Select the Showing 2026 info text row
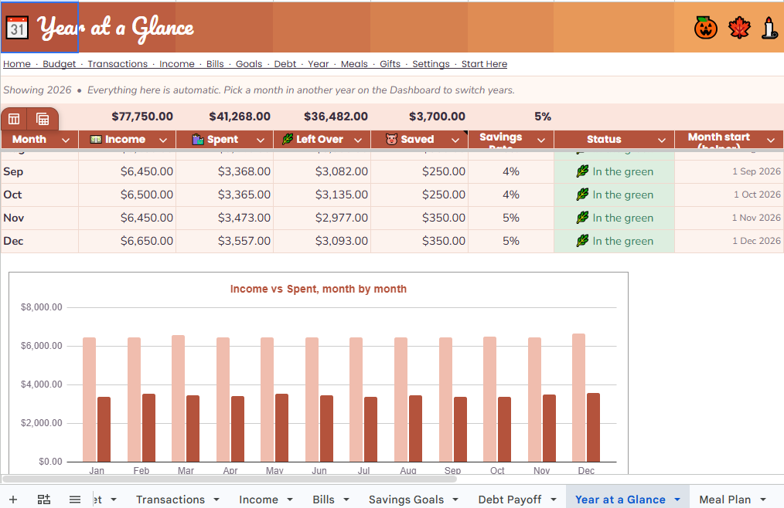The image size is (784, 508). pos(392,90)
